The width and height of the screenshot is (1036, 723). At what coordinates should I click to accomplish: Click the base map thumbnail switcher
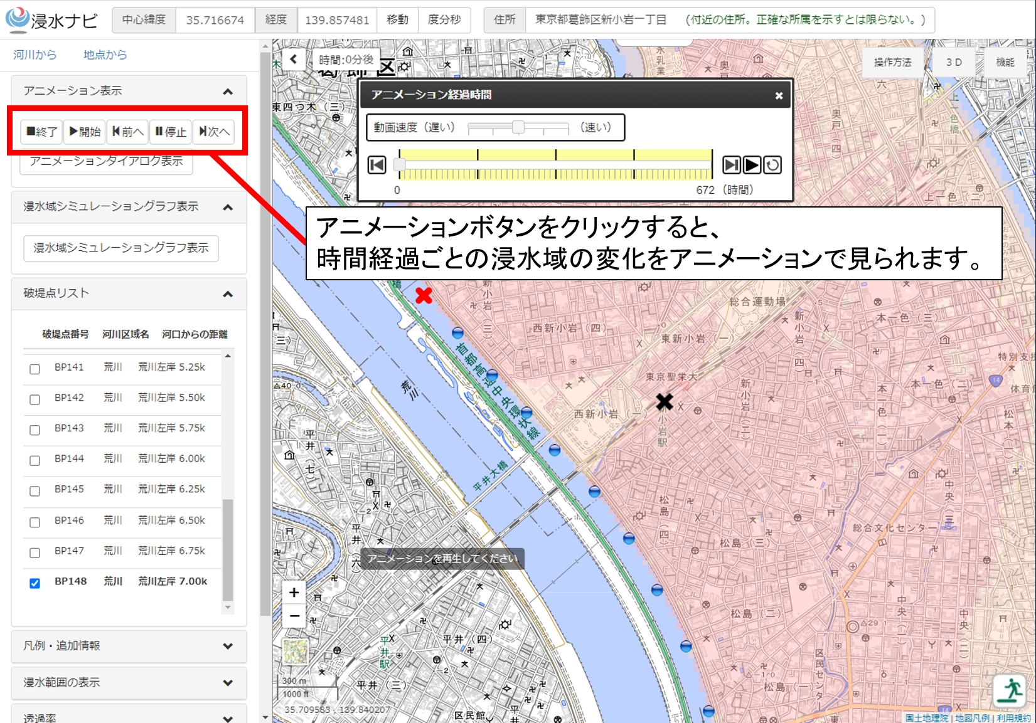[295, 652]
